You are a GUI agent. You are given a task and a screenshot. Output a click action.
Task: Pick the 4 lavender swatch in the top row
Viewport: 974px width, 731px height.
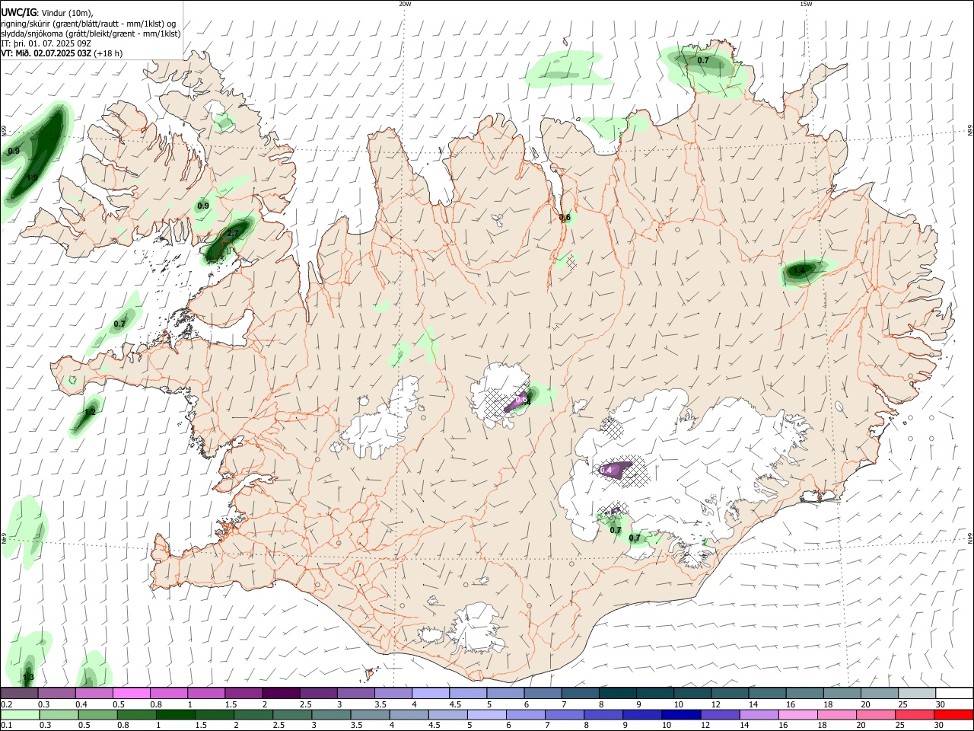point(430,694)
